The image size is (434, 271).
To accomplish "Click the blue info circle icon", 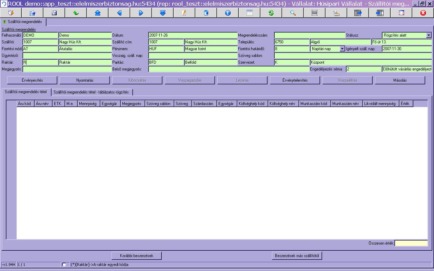I will coord(228,13).
